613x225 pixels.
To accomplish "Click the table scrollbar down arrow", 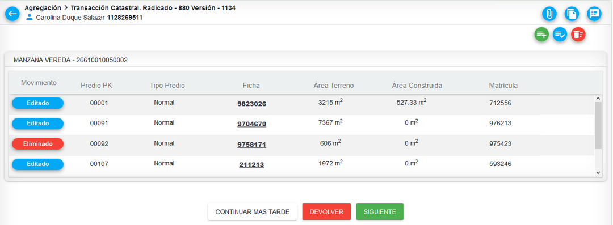I will tap(598, 172).
